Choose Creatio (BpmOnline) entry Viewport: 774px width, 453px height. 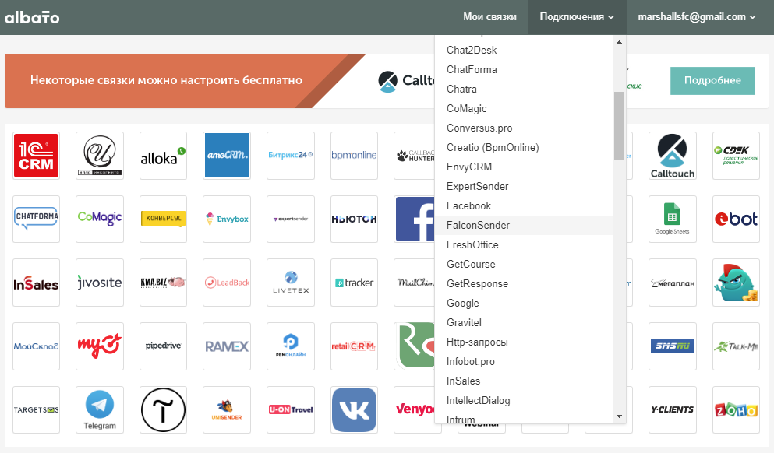pyautogui.click(x=523, y=147)
